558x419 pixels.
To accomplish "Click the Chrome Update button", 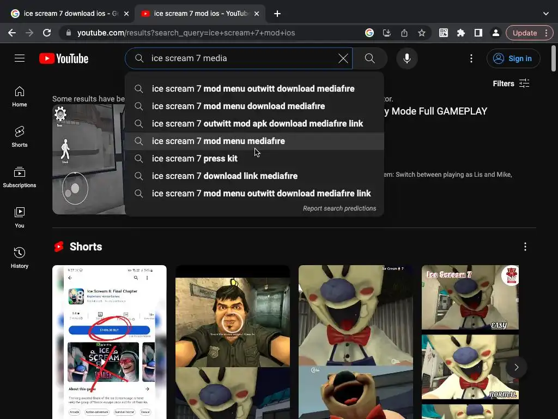I will tap(529, 33).
